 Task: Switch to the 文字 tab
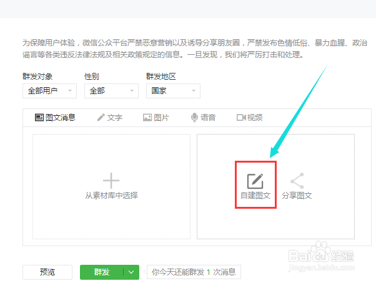pyautogui.click(x=109, y=117)
